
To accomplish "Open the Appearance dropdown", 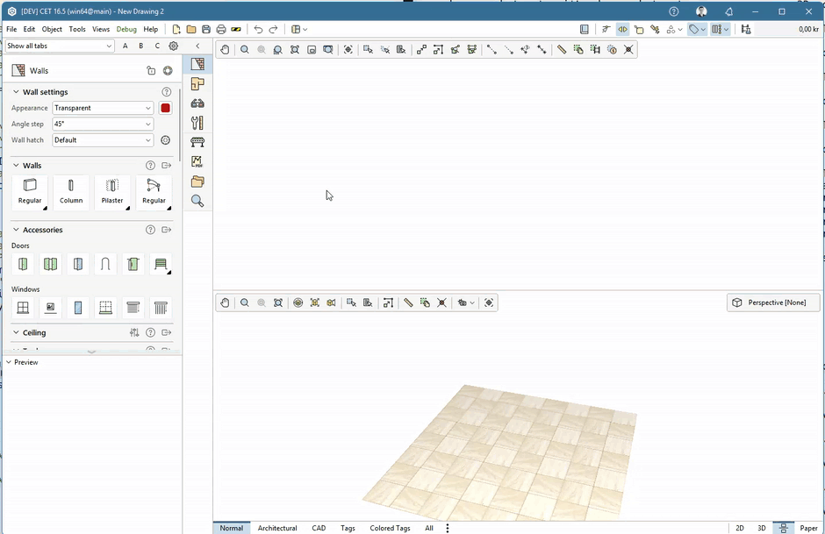I will click(103, 108).
